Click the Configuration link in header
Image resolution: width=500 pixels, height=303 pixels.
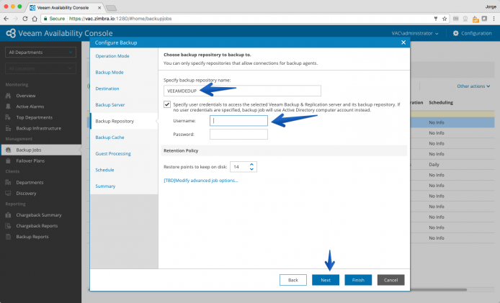pyautogui.click(x=476, y=33)
